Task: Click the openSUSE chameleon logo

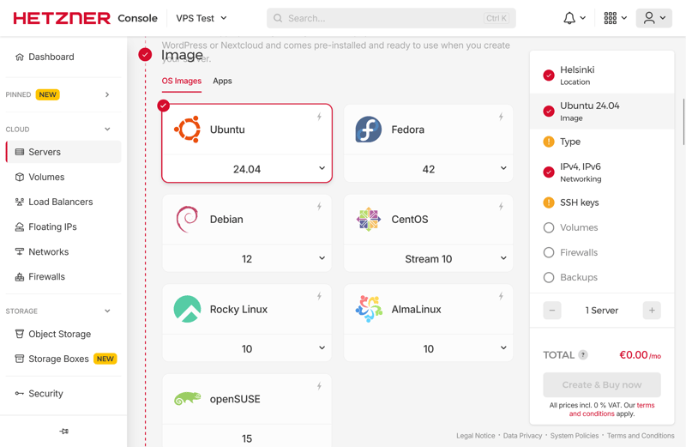Action: [187, 399]
